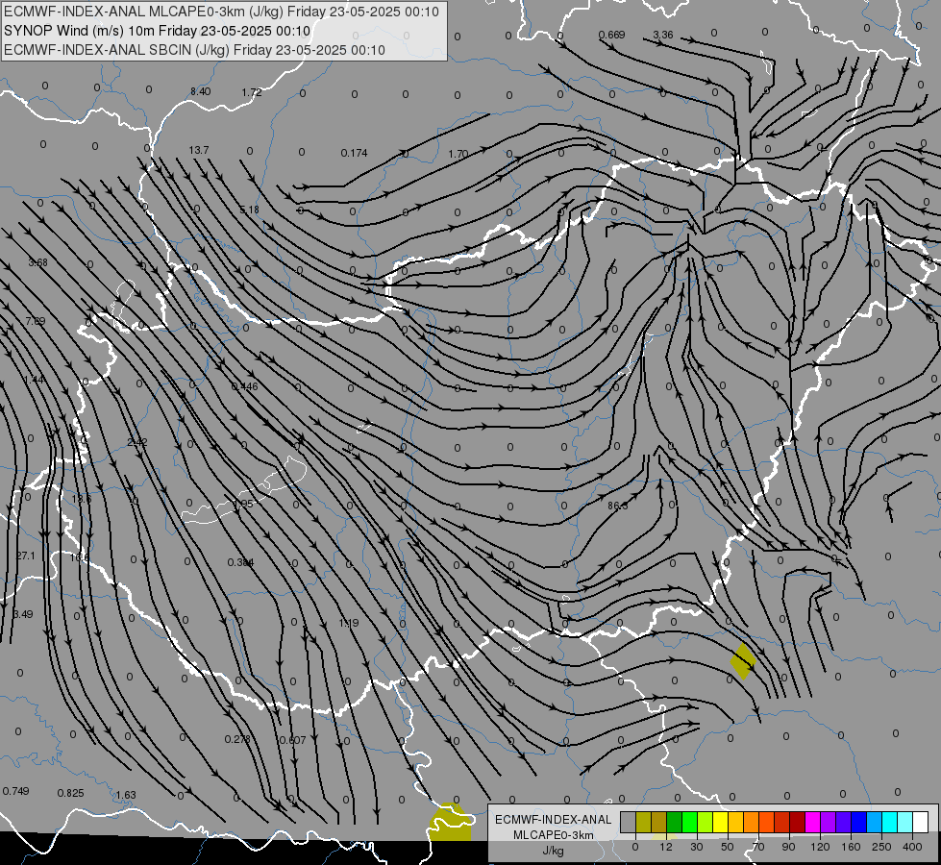Click the olive diamond CAPE marker on map
Viewport: 941px width, 865px height.
(743, 661)
